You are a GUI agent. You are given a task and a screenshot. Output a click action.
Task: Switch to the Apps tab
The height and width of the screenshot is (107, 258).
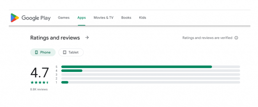coord(82,18)
